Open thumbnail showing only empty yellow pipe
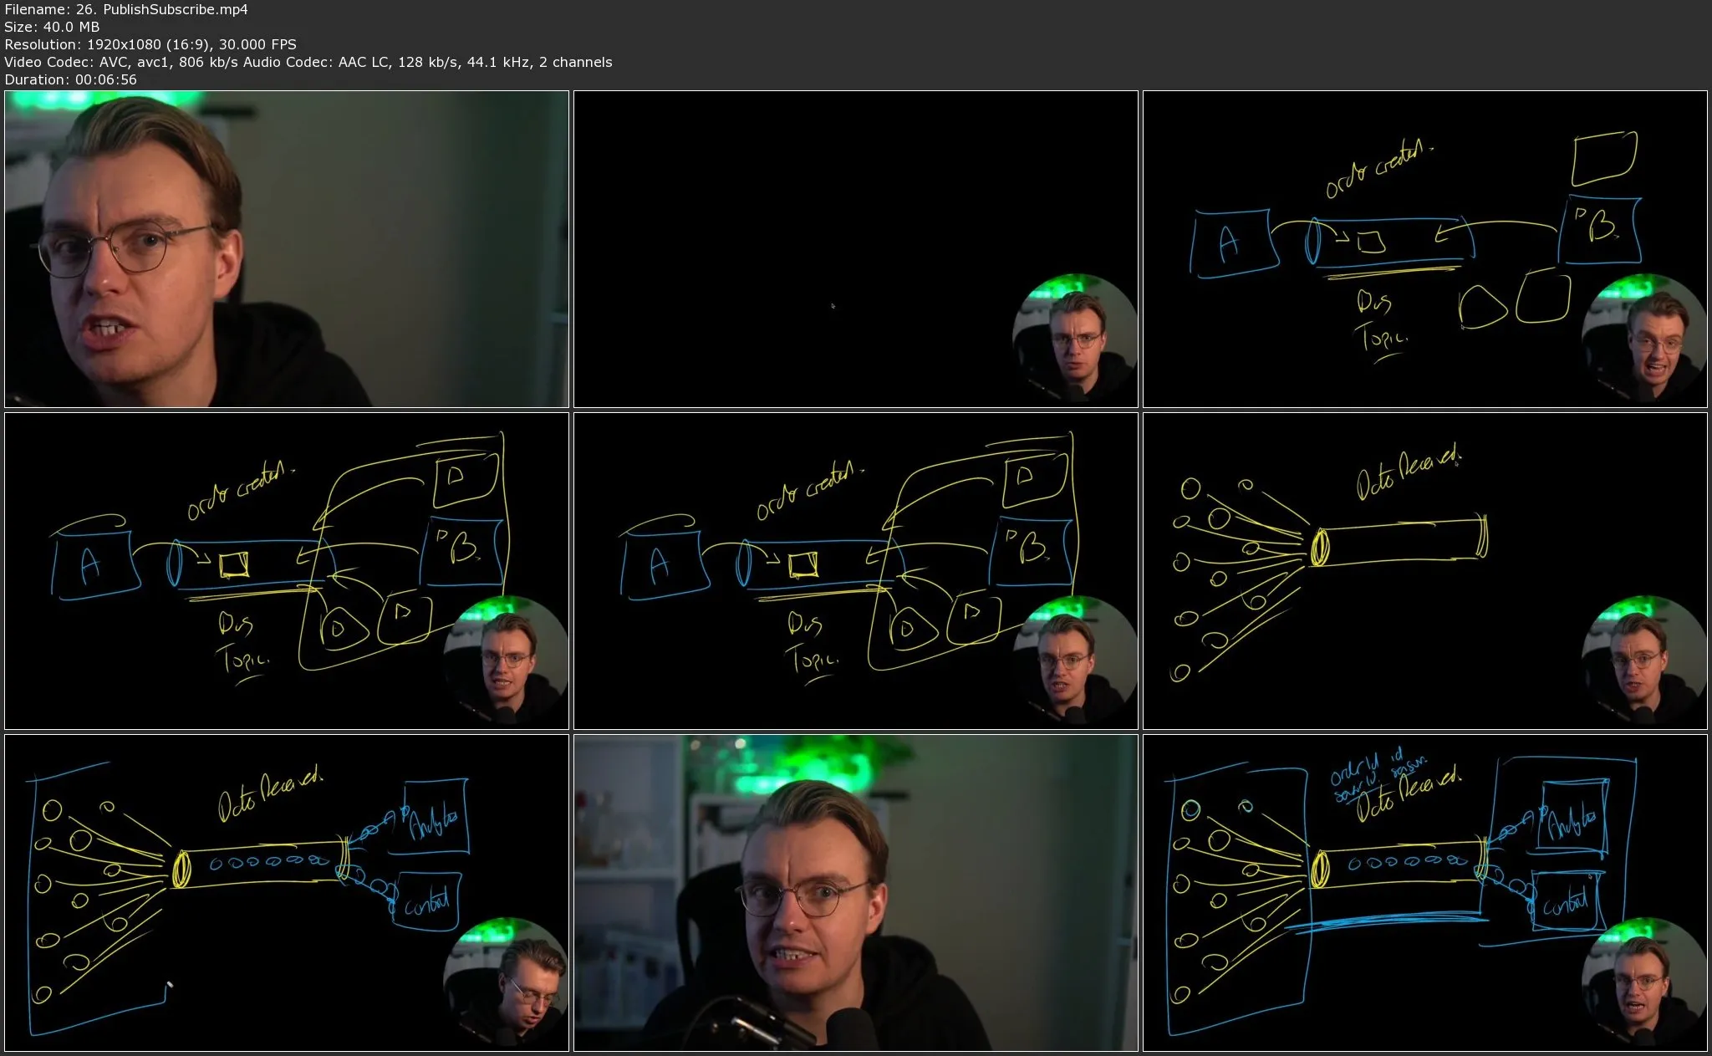This screenshot has width=1712, height=1056. tap(1424, 571)
